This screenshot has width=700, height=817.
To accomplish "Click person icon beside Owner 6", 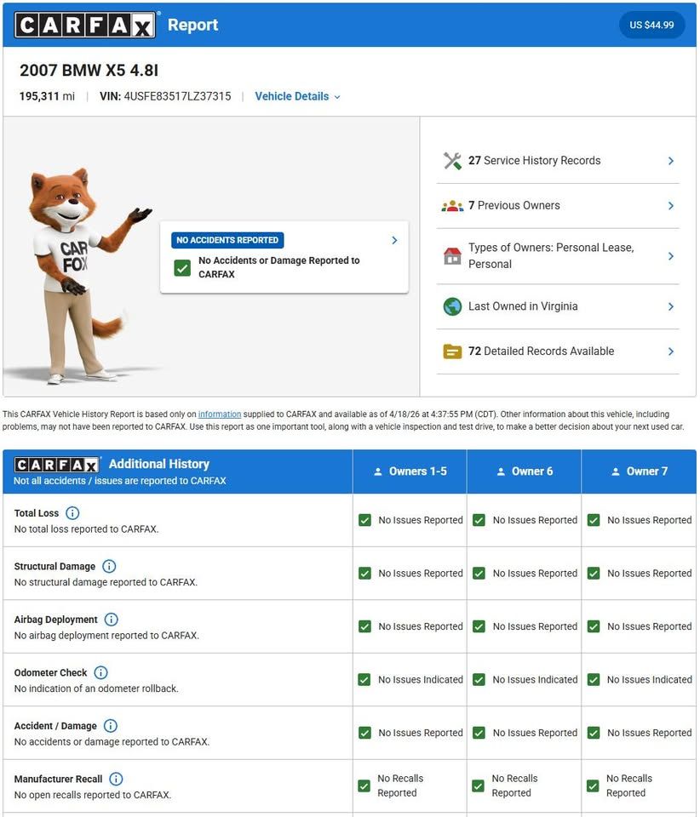I will point(501,471).
